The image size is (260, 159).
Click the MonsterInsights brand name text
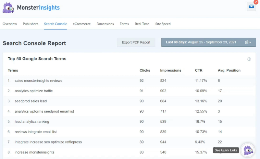[x=38, y=7]
